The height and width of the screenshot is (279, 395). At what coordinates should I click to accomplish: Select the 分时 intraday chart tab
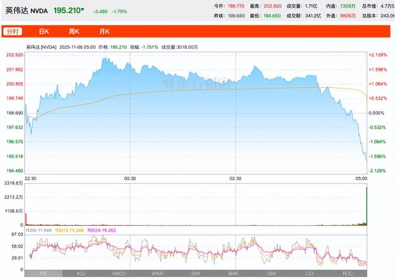tap(12, 32)
